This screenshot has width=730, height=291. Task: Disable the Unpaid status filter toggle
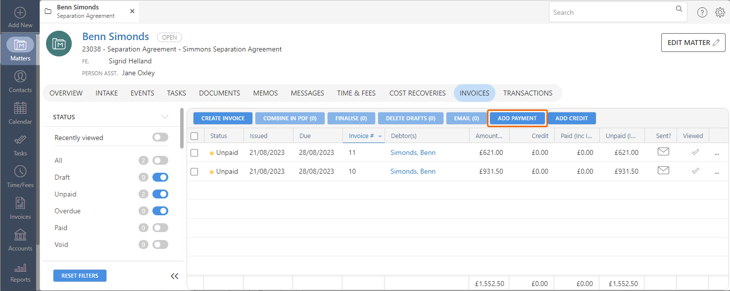(x=160, y=194)
